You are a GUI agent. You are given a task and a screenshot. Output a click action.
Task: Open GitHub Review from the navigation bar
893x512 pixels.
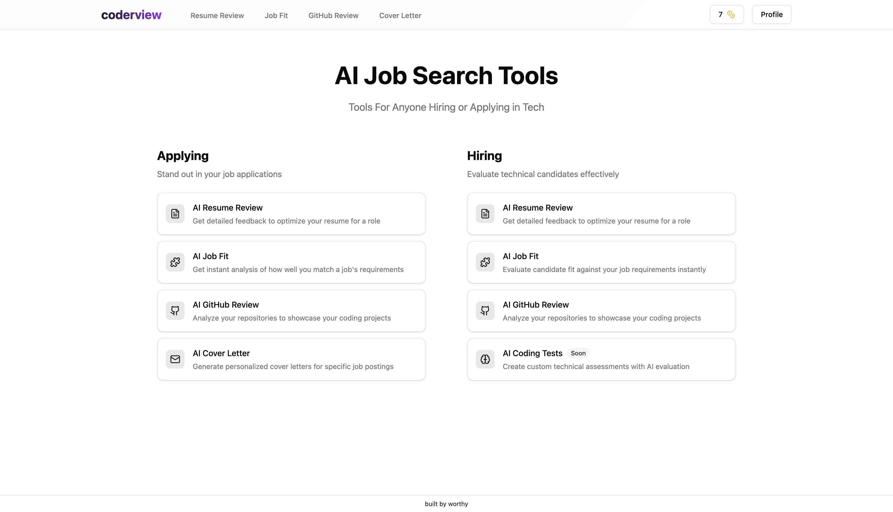(333, 15)
